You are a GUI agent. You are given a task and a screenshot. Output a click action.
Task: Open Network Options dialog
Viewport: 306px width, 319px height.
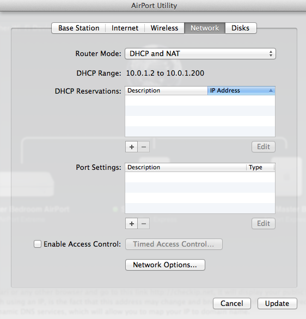click(165, 265)
